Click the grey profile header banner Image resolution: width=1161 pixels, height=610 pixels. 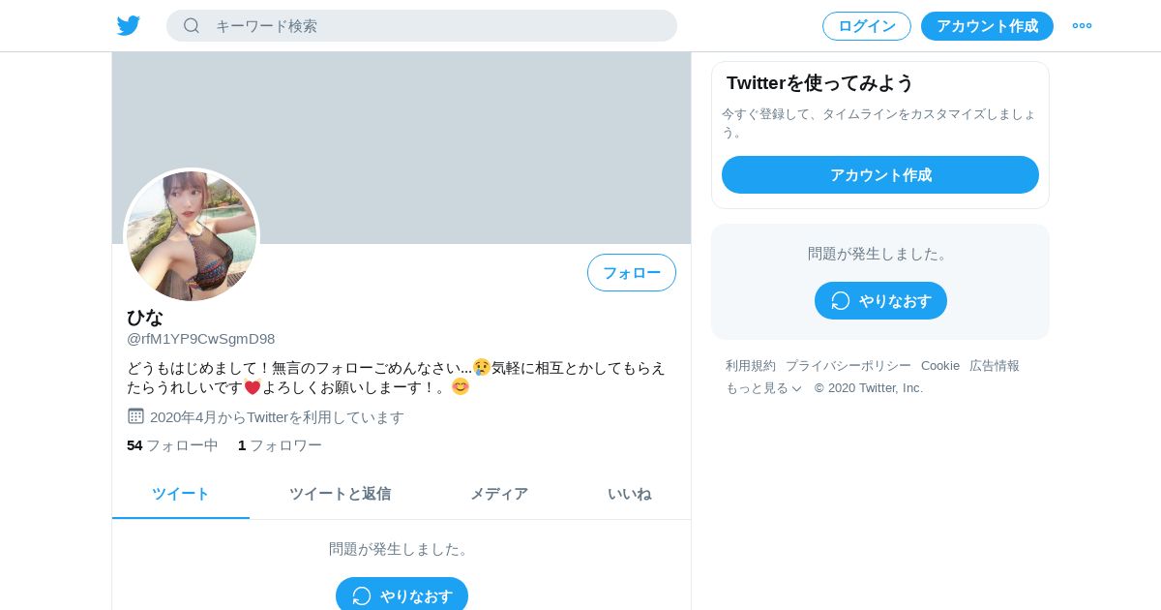(x=402, y=147)
